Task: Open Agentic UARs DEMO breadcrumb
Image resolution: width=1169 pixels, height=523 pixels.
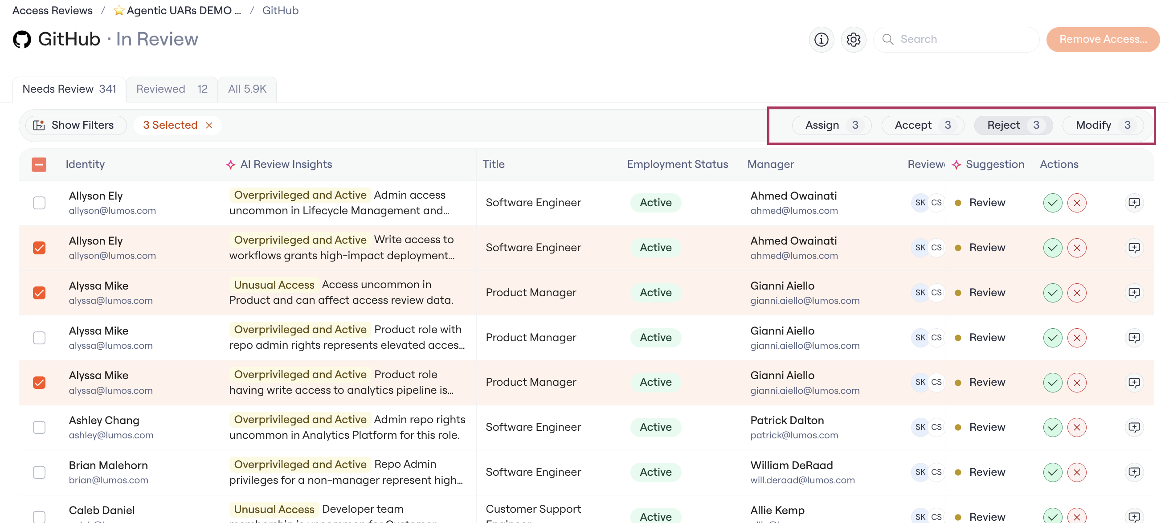Action: [x=177, y=10]
